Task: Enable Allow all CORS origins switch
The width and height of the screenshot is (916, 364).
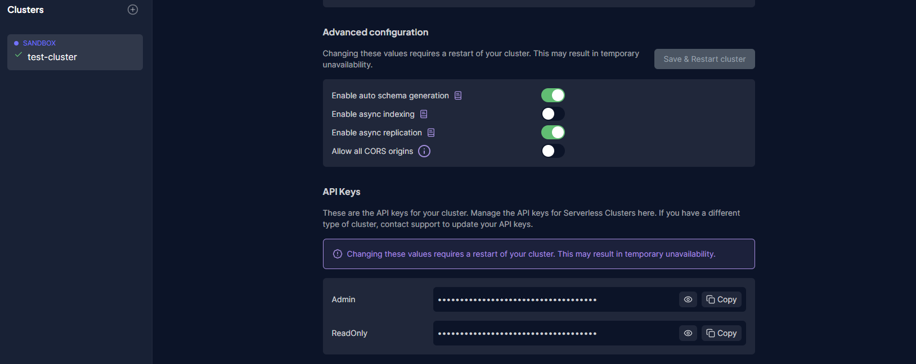Action: click(x=553, y=151)
